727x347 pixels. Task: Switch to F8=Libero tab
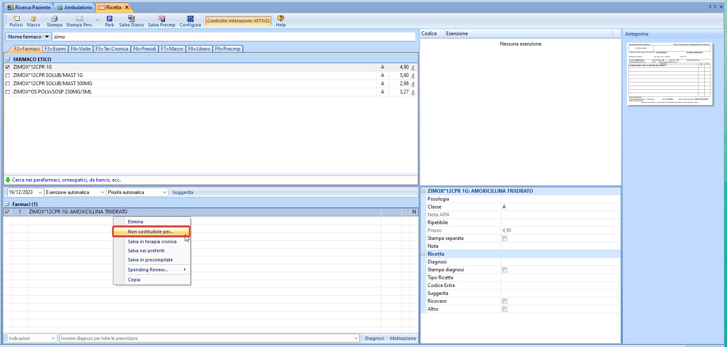(199, 49)
